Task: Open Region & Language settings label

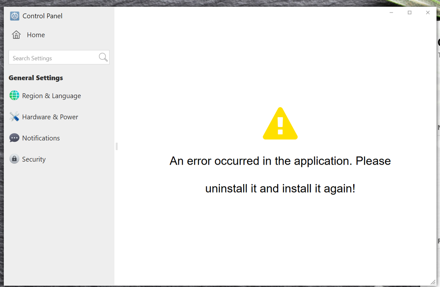Action: coord(51,96)
